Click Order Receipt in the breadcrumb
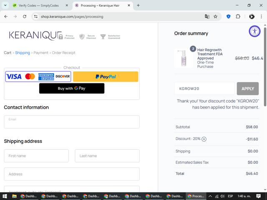The width and height of the screenshot is (267, 200). pyautogui.click(x=63, y=53)
